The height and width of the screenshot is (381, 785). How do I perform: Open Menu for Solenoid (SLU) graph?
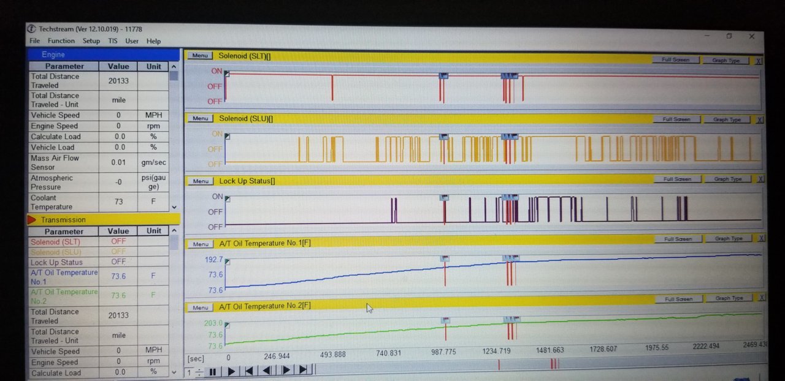pos(199,119)
